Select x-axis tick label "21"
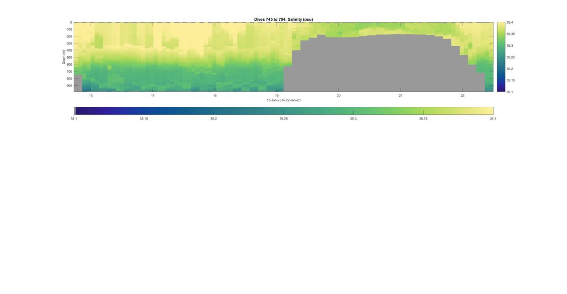This screenshot has width=567, height=294. point(400,95)
